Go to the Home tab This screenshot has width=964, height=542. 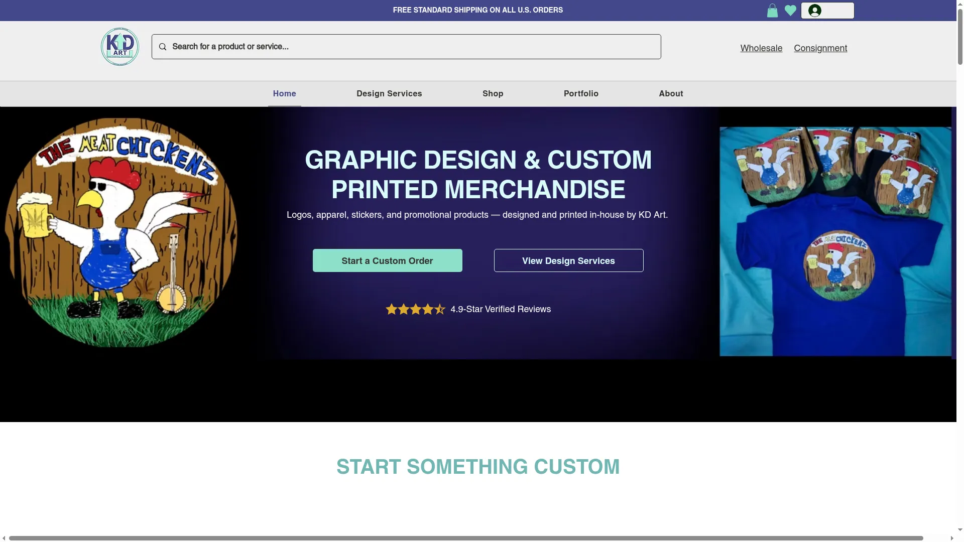[284, 94]
